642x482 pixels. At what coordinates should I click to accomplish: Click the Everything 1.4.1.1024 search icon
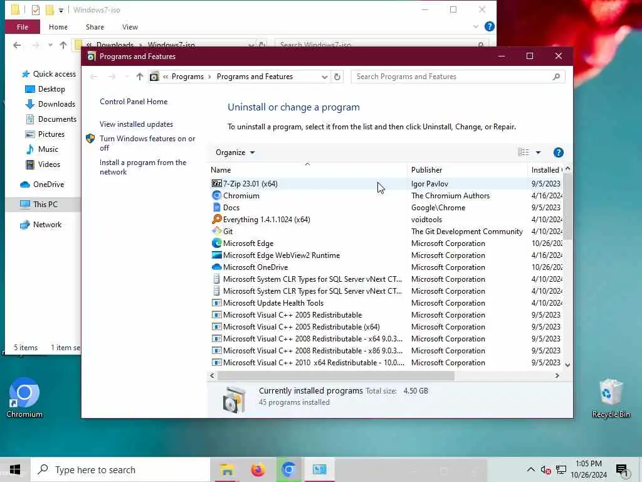pos(216,219)
